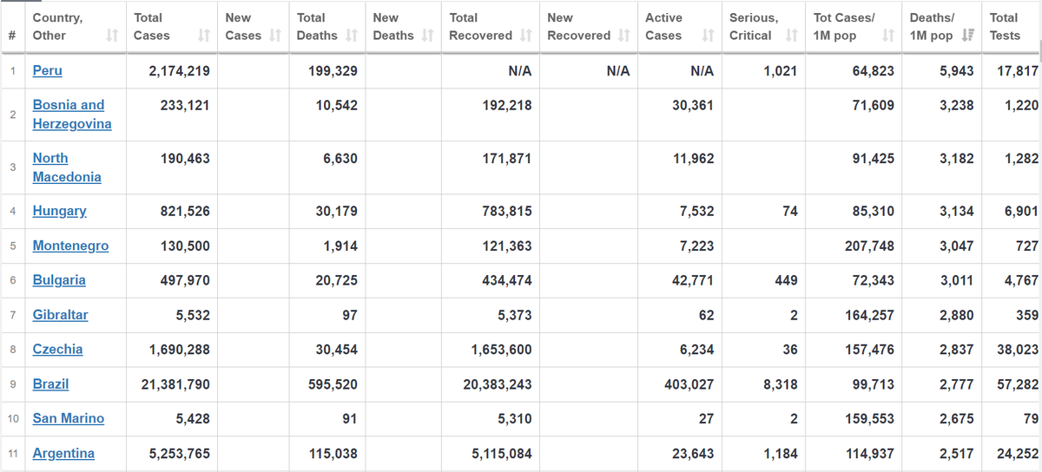Open the Brazil country link

tap(50, 384)
